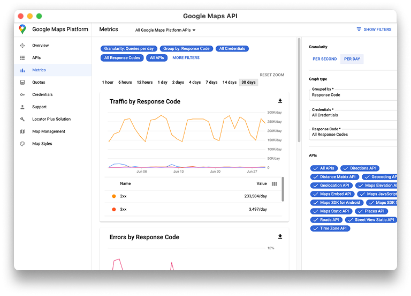This screenshot has width=411, height=296.
Task: Toggle the Places API chip
Action: coord(371,211)
